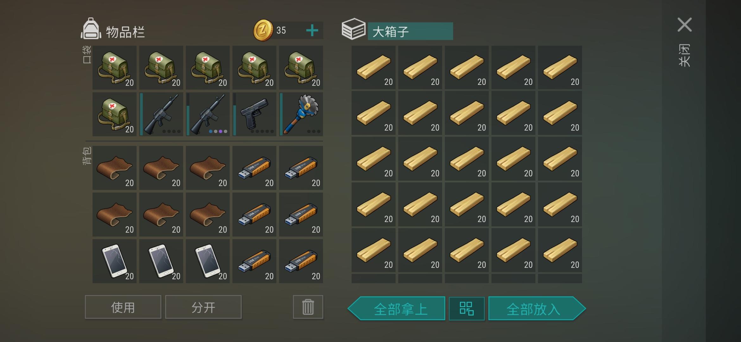Click the gold Z coin icon
741x342 pixels.
[x=263, y=30]
